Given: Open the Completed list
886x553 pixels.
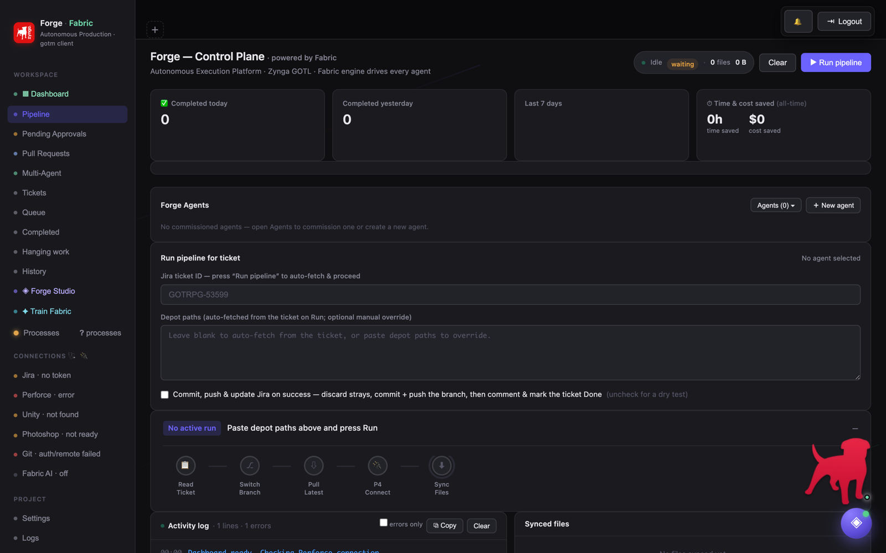Looking at the screenshot, I should point(68,232).
